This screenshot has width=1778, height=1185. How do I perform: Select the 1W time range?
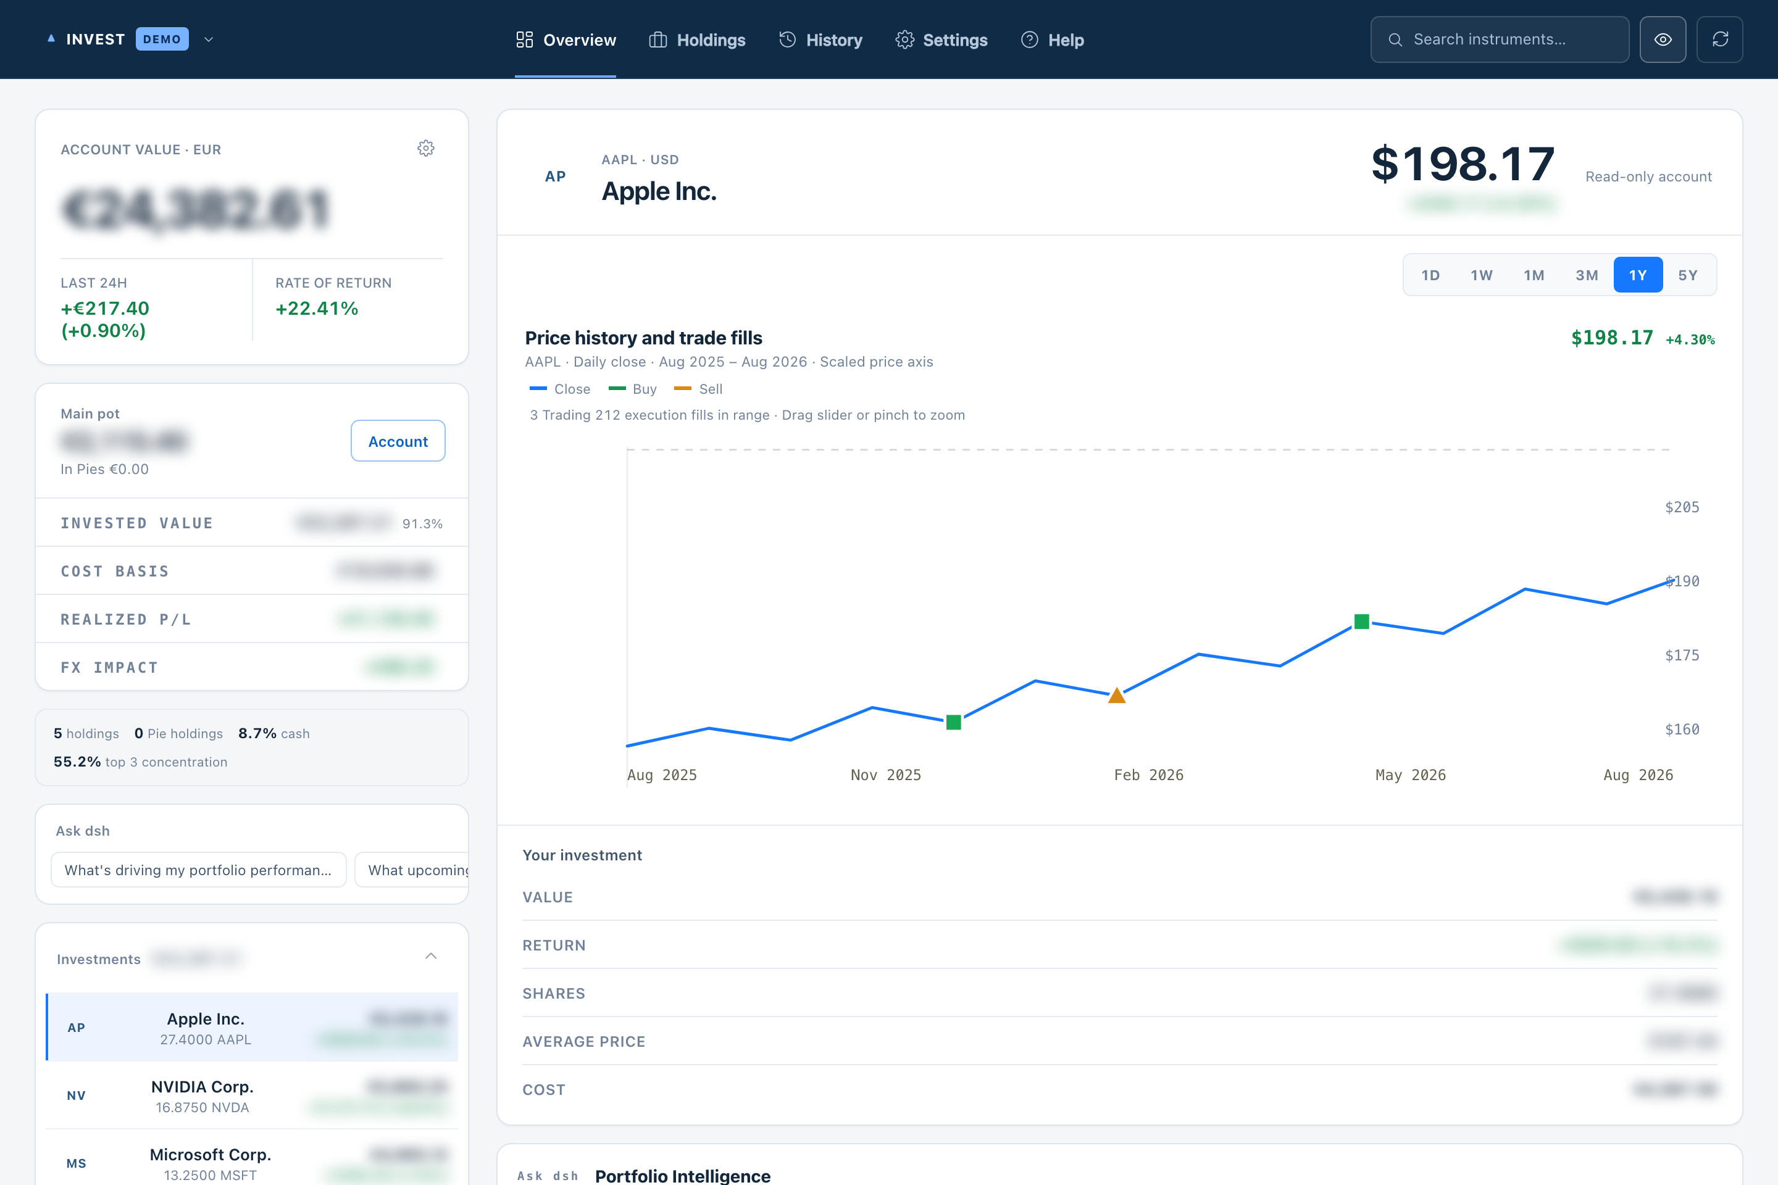[1482, 275]
